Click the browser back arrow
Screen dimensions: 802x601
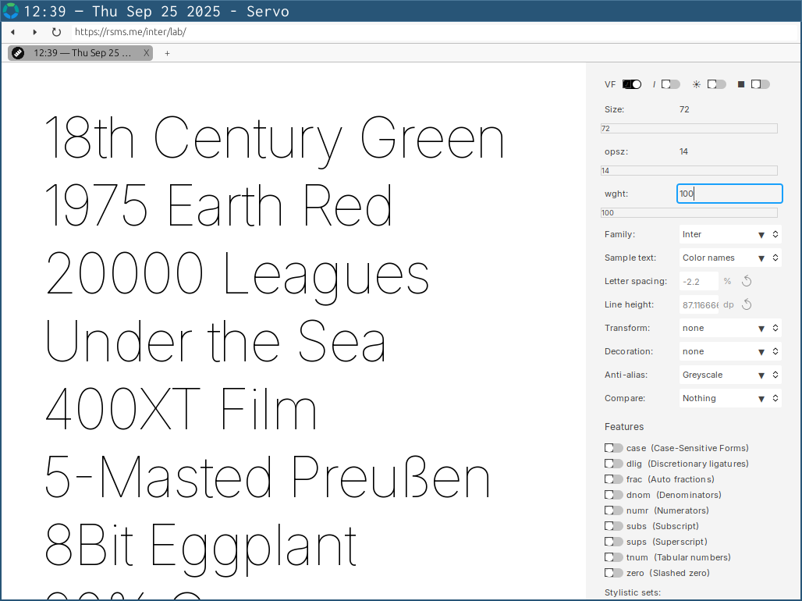coord(13,32)
